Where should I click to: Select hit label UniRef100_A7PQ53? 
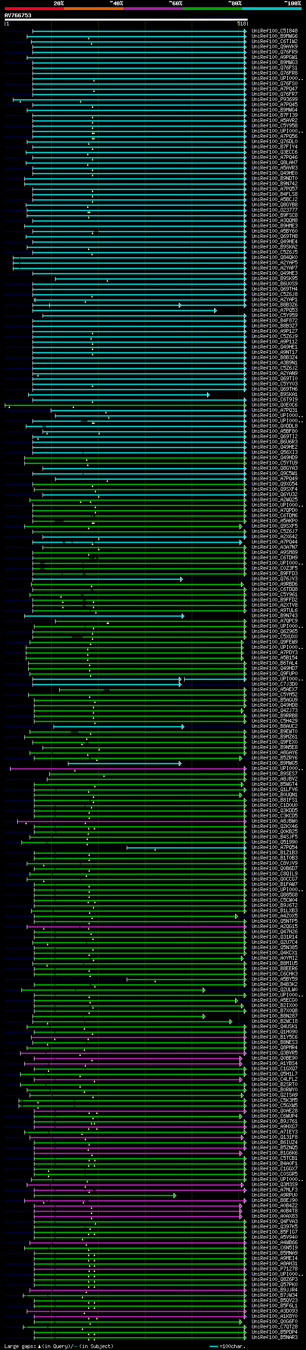274,310
